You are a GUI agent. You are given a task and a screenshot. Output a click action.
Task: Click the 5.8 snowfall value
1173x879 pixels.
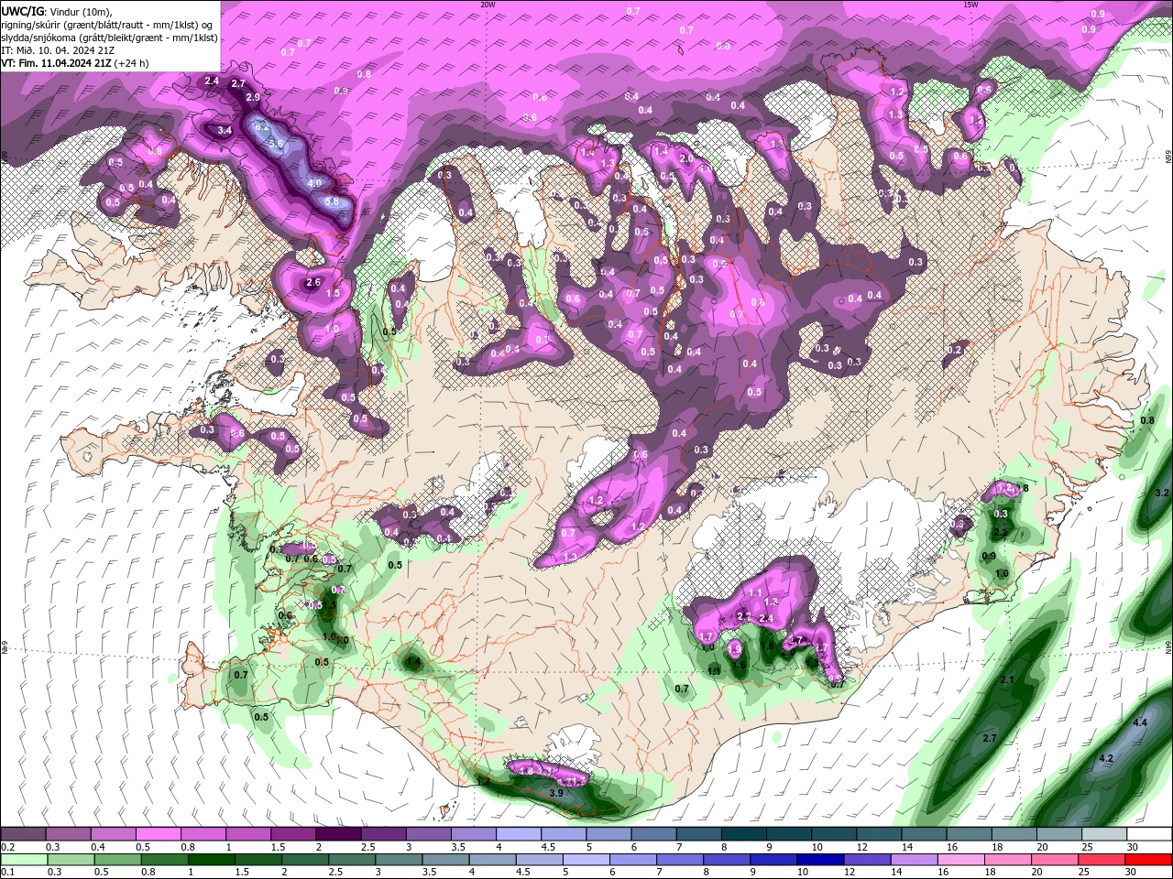(x=332, y=201)
